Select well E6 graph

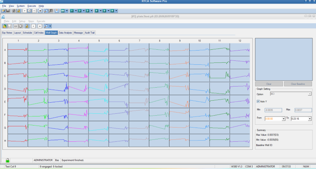click(x=119, y=101)
